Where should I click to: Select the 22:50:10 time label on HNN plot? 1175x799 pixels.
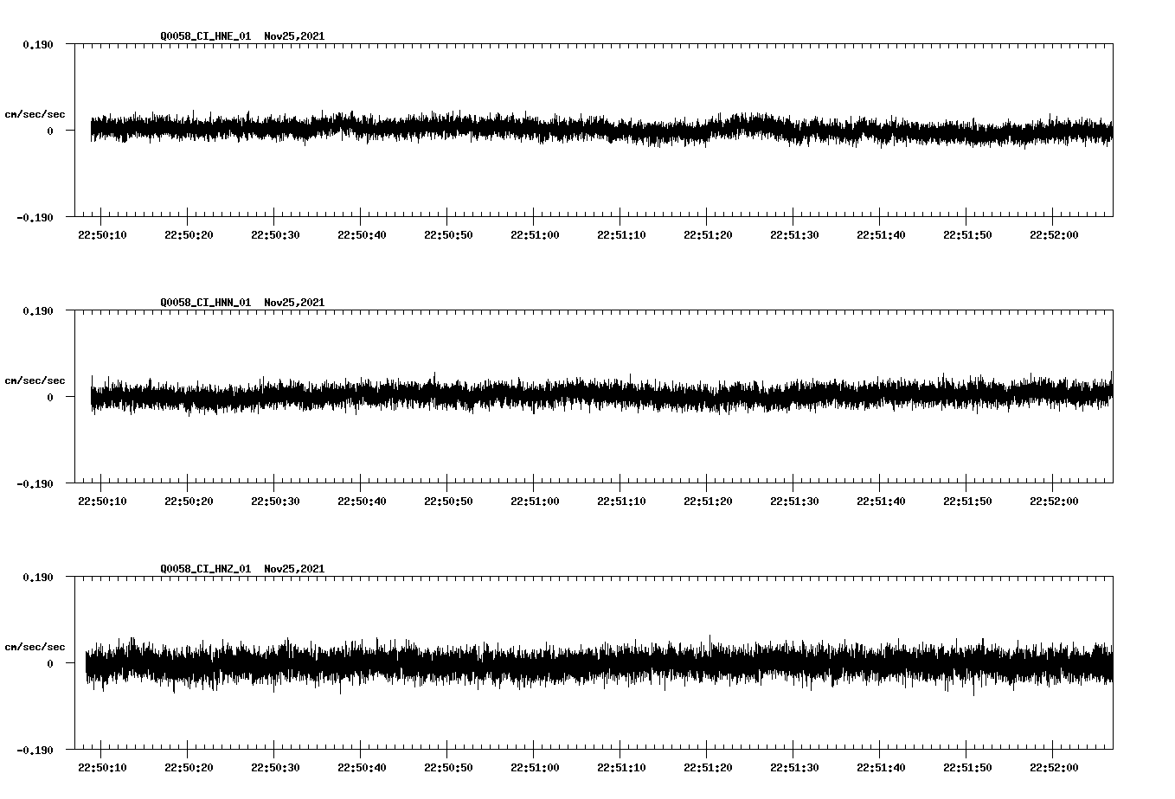pos(101,502)
